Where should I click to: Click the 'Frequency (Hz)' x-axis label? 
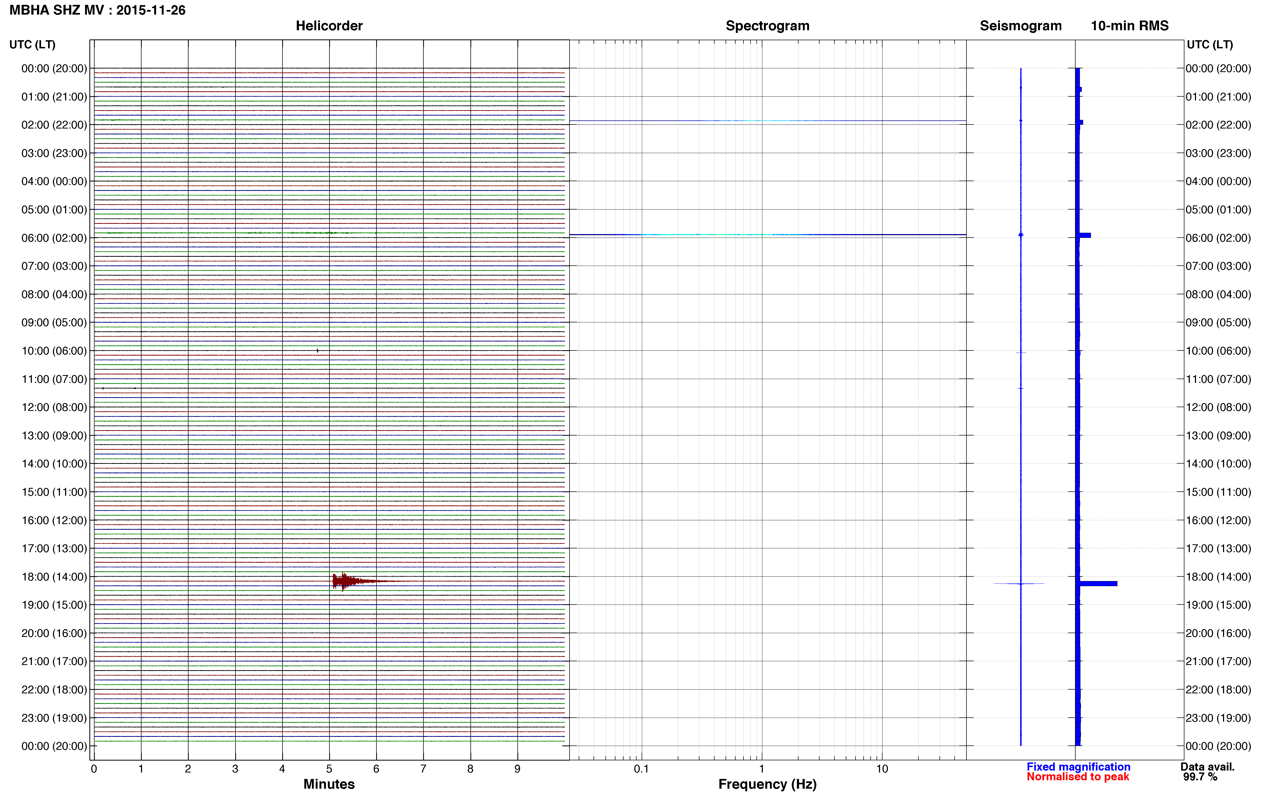coord(767,784)
